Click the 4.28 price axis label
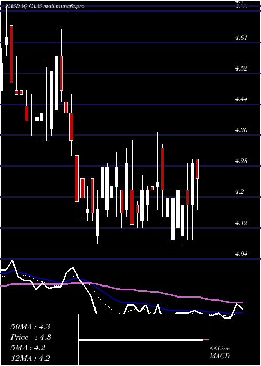 [241, 161]
